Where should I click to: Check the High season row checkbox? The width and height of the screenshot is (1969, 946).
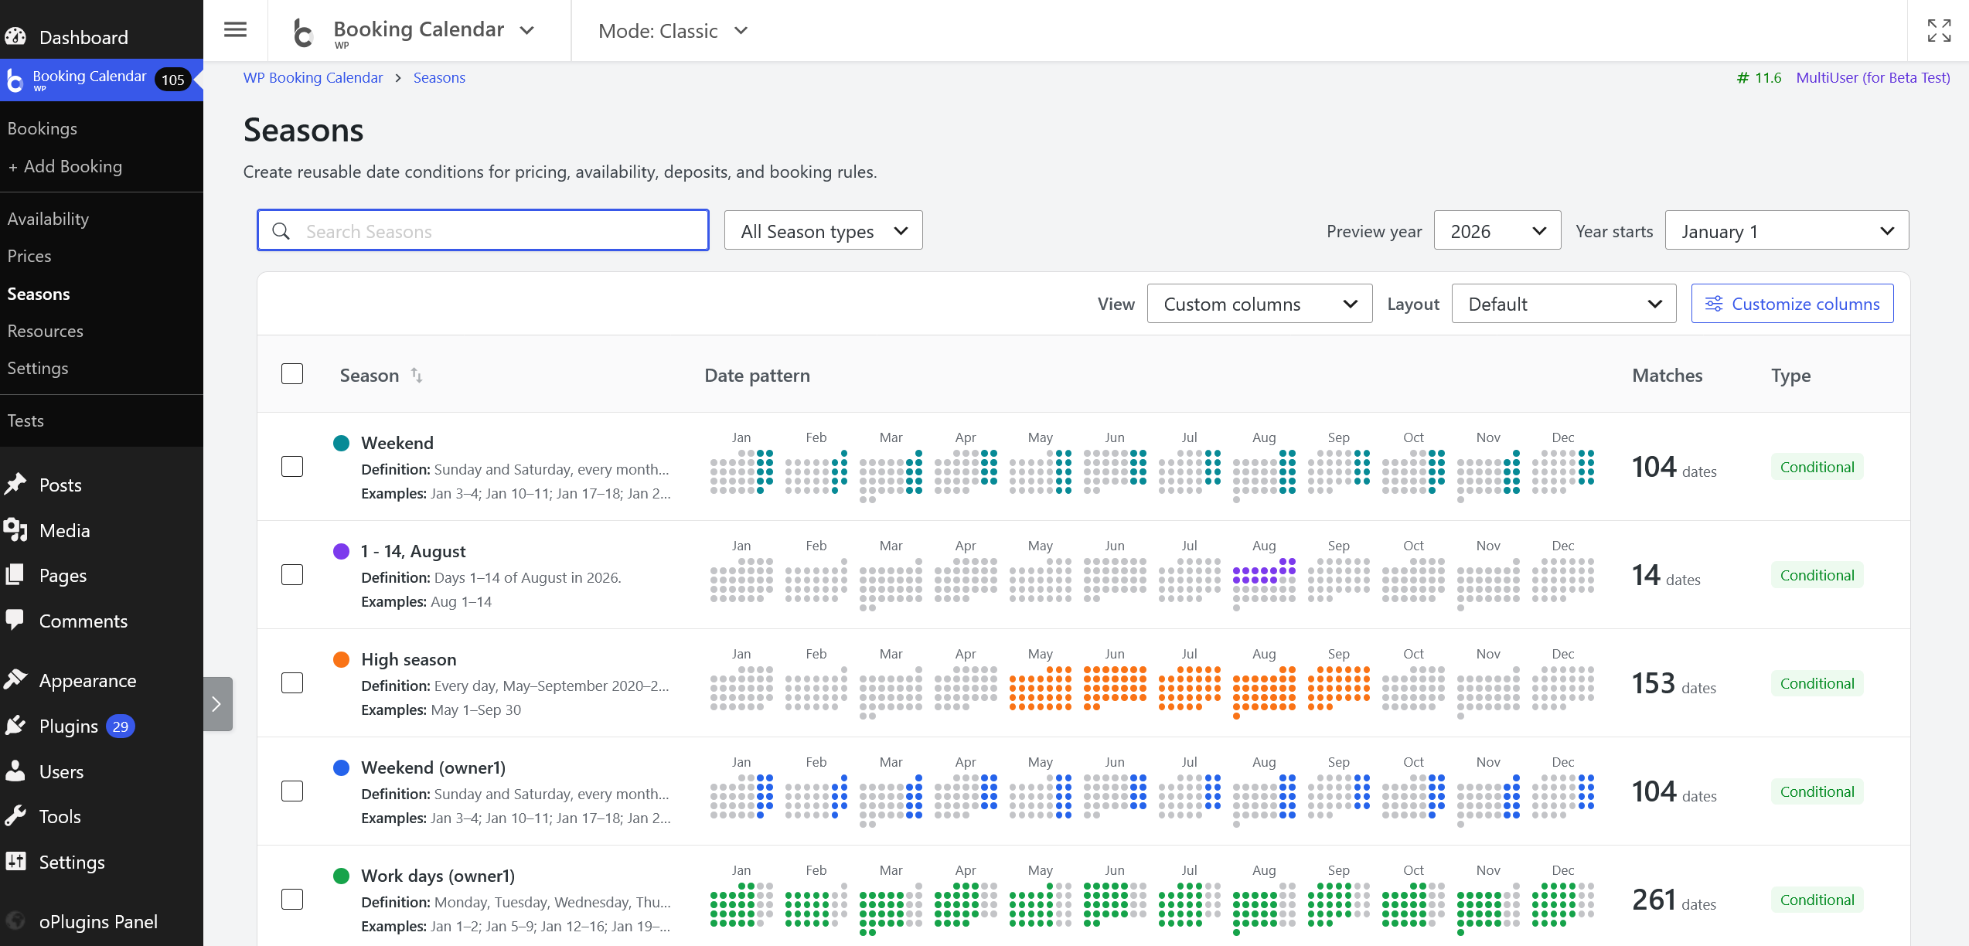point(292,683)
